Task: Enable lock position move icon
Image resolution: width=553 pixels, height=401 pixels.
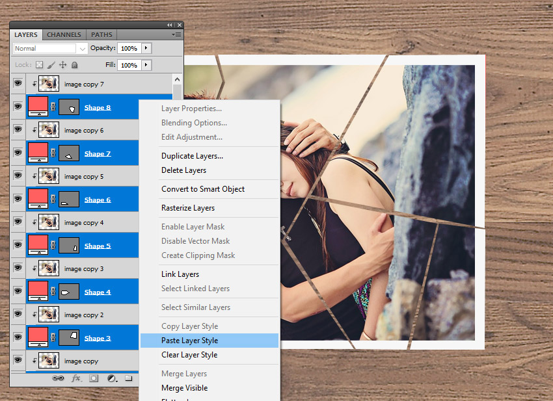Action: [62, 65]
